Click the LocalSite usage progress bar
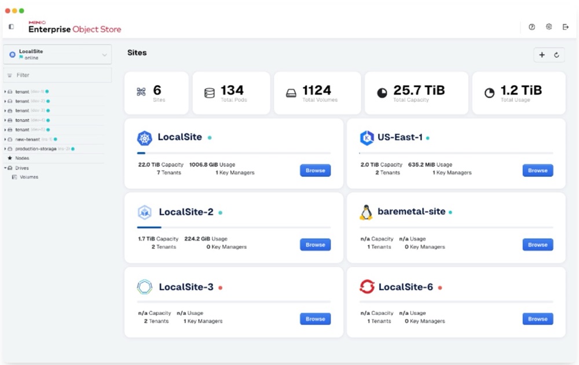 pos(234,153)
